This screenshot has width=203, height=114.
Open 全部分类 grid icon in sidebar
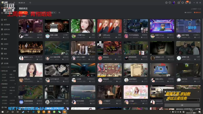coord(2,29)
